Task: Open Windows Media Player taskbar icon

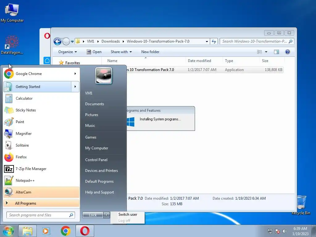Action: pyautogui.click(x=46, y=231)
